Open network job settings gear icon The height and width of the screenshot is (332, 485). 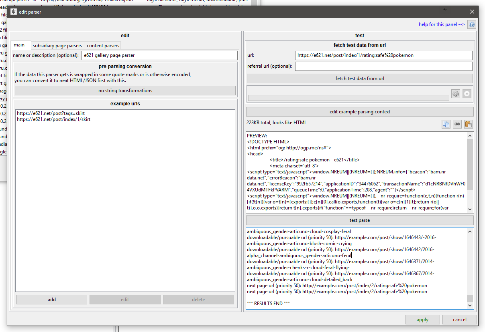click(x=455, y=94)
